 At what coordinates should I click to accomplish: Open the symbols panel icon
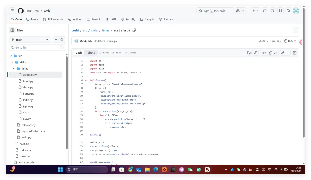click(x=295, y=53)
